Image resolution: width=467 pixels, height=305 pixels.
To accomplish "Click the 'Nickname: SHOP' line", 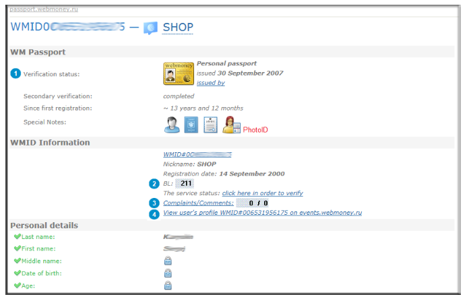I will (x=189, y=164).
